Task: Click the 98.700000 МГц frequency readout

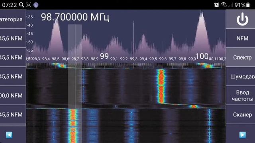Action: [75, 17]
